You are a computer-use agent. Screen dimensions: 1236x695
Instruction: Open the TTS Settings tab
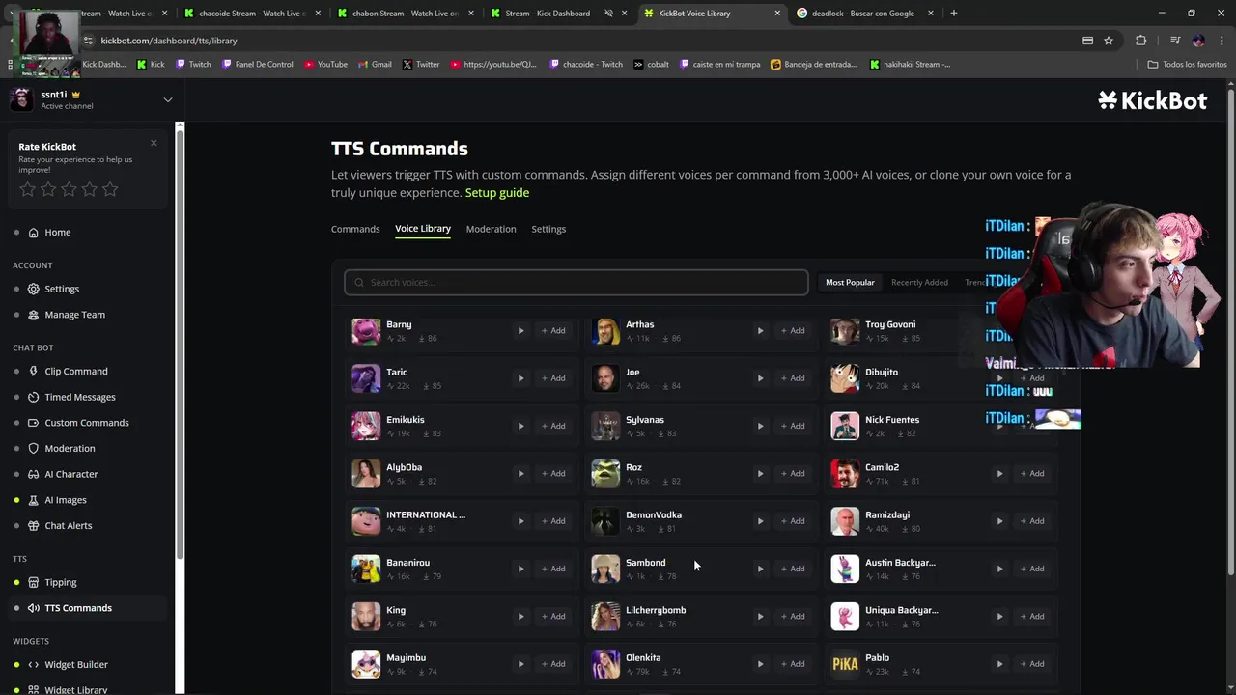548,229
